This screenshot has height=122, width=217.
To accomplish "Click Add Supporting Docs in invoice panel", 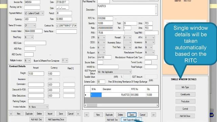I will click(56, 119).
